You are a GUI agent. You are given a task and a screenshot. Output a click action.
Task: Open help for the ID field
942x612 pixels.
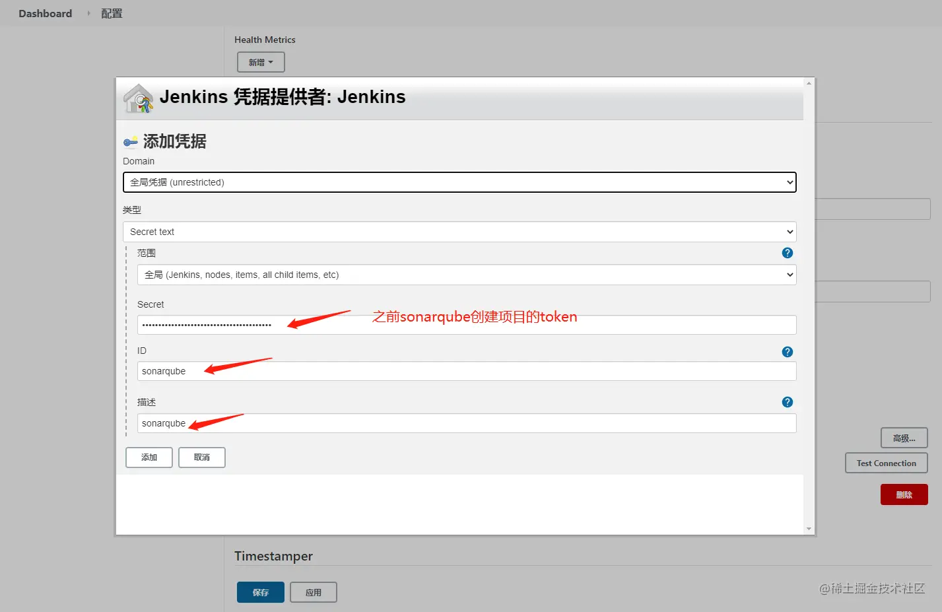click(787, 352)
